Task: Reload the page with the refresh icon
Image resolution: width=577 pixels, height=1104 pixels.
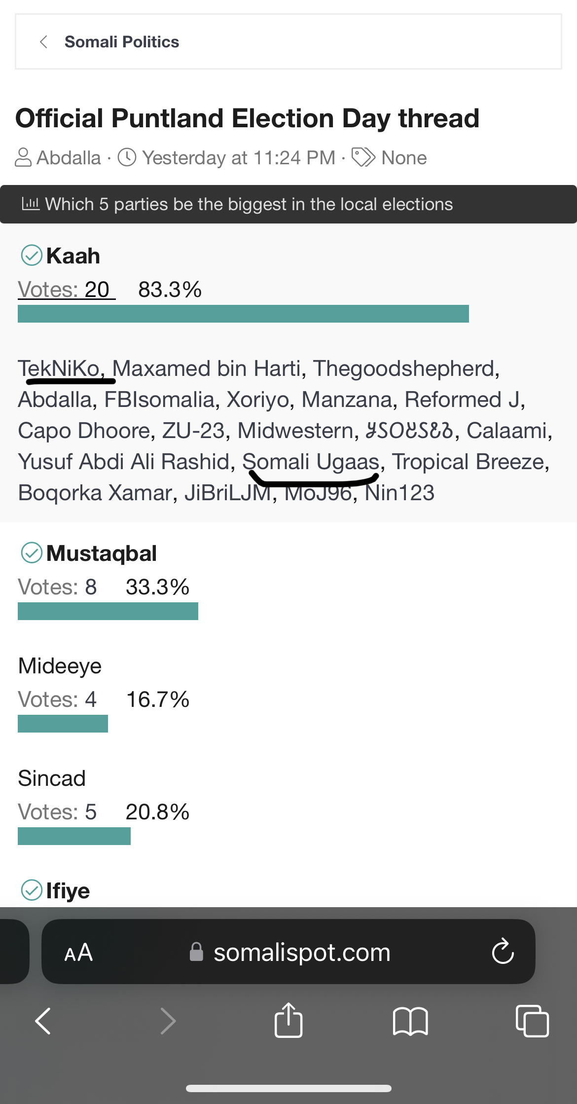Action: 503,952
